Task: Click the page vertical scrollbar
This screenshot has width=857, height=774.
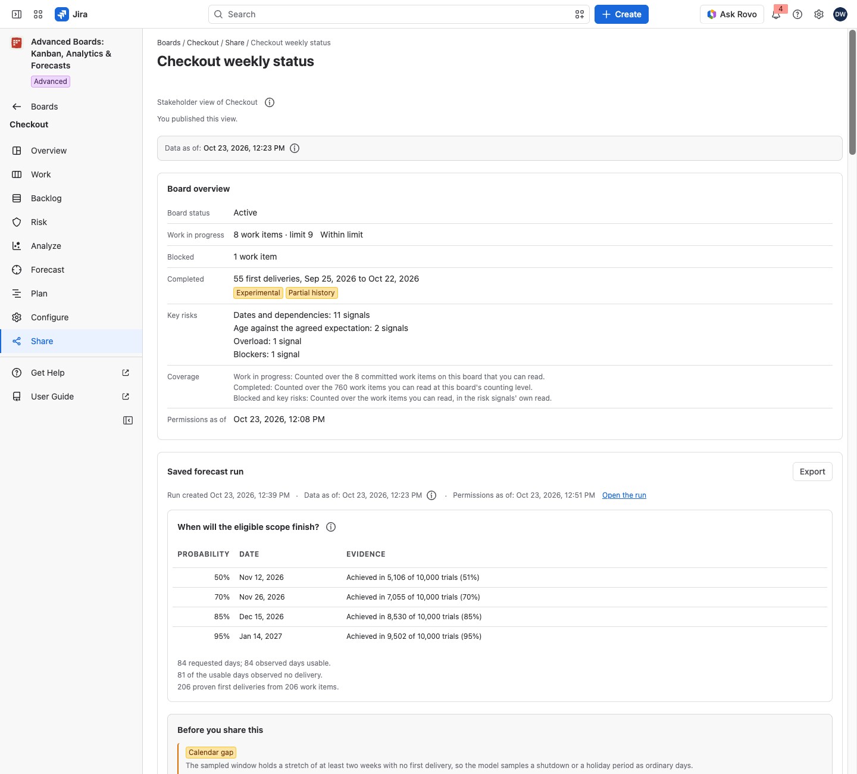Action: coord(852,92)
